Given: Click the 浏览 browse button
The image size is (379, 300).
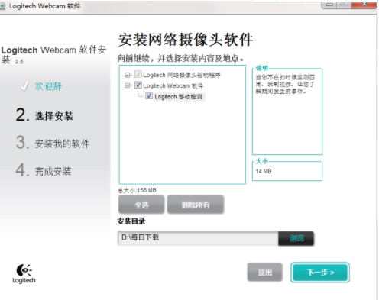Looking at the screenshot, I should pos(296,238).
